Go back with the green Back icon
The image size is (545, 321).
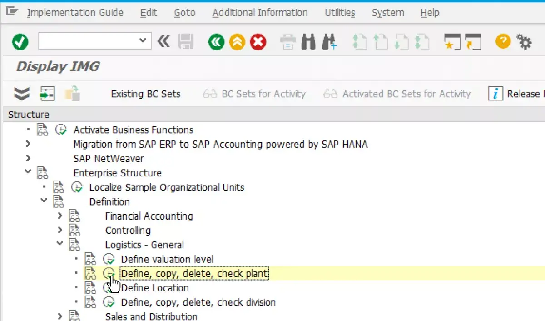[x=216, y=42]
